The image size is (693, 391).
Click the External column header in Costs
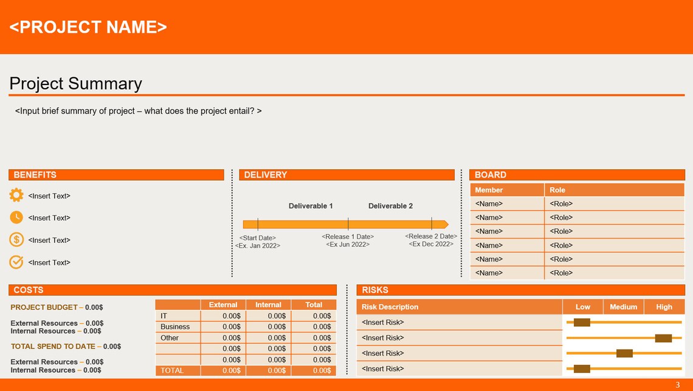[222, 304]
